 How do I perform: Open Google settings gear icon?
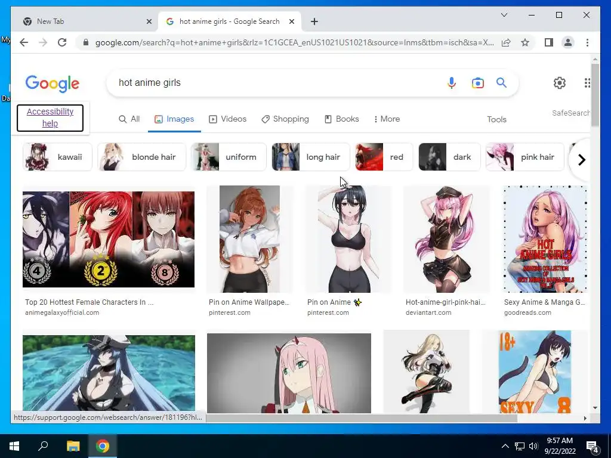click(x=560, y=83)
